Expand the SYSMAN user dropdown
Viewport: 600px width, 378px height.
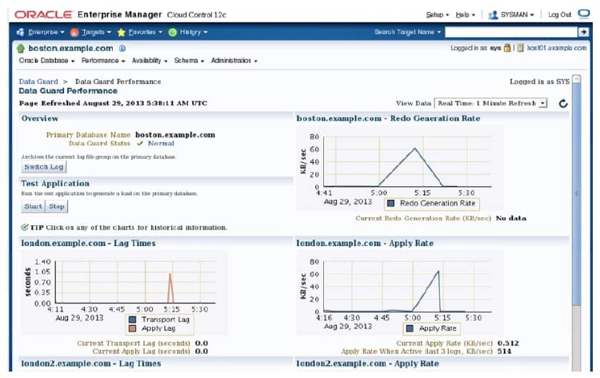pyautogui.click(x=518, y=14)
